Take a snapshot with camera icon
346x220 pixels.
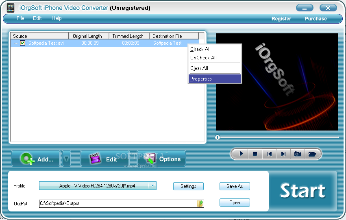pyautogui.click(x=298, y=154)
